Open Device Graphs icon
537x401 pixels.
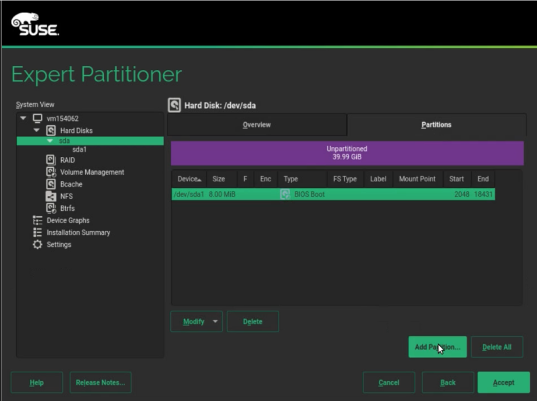tap(37, 220)
